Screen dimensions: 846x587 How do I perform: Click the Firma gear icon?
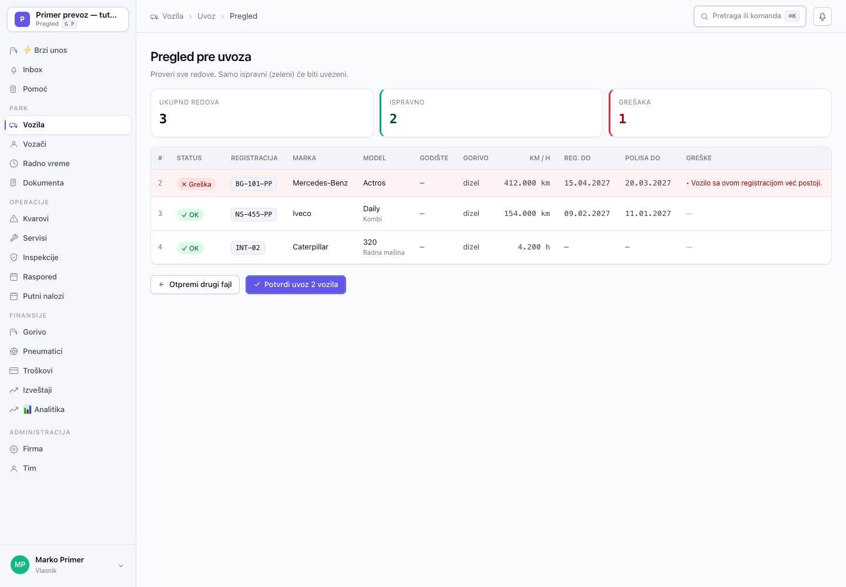point(14,449)
